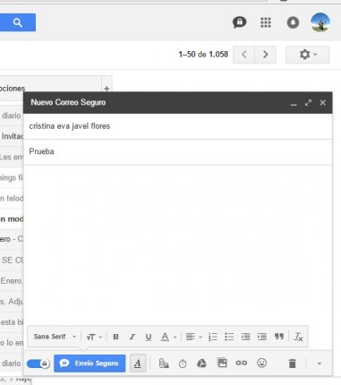Expand the settings gear menu
This screenshot has height=385, width=341.
[x=307, y=55]
